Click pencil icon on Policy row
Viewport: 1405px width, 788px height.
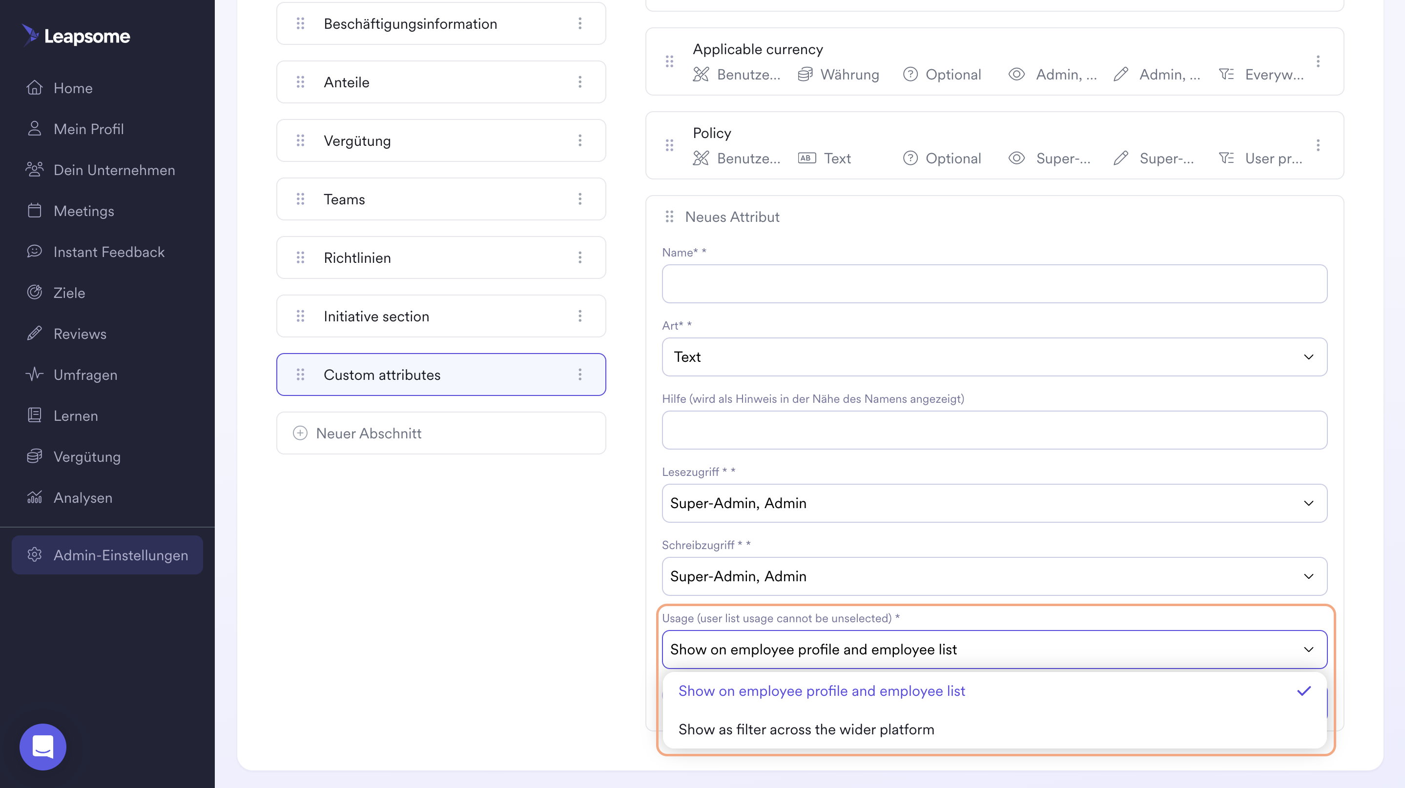coord(1120,158)
